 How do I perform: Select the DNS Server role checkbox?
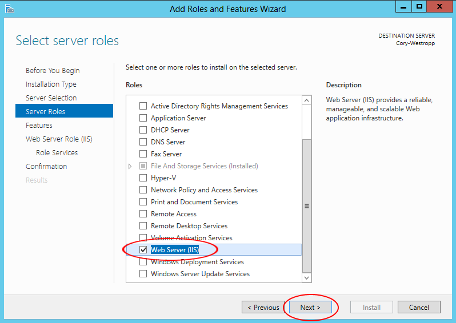tap(143, 142)
